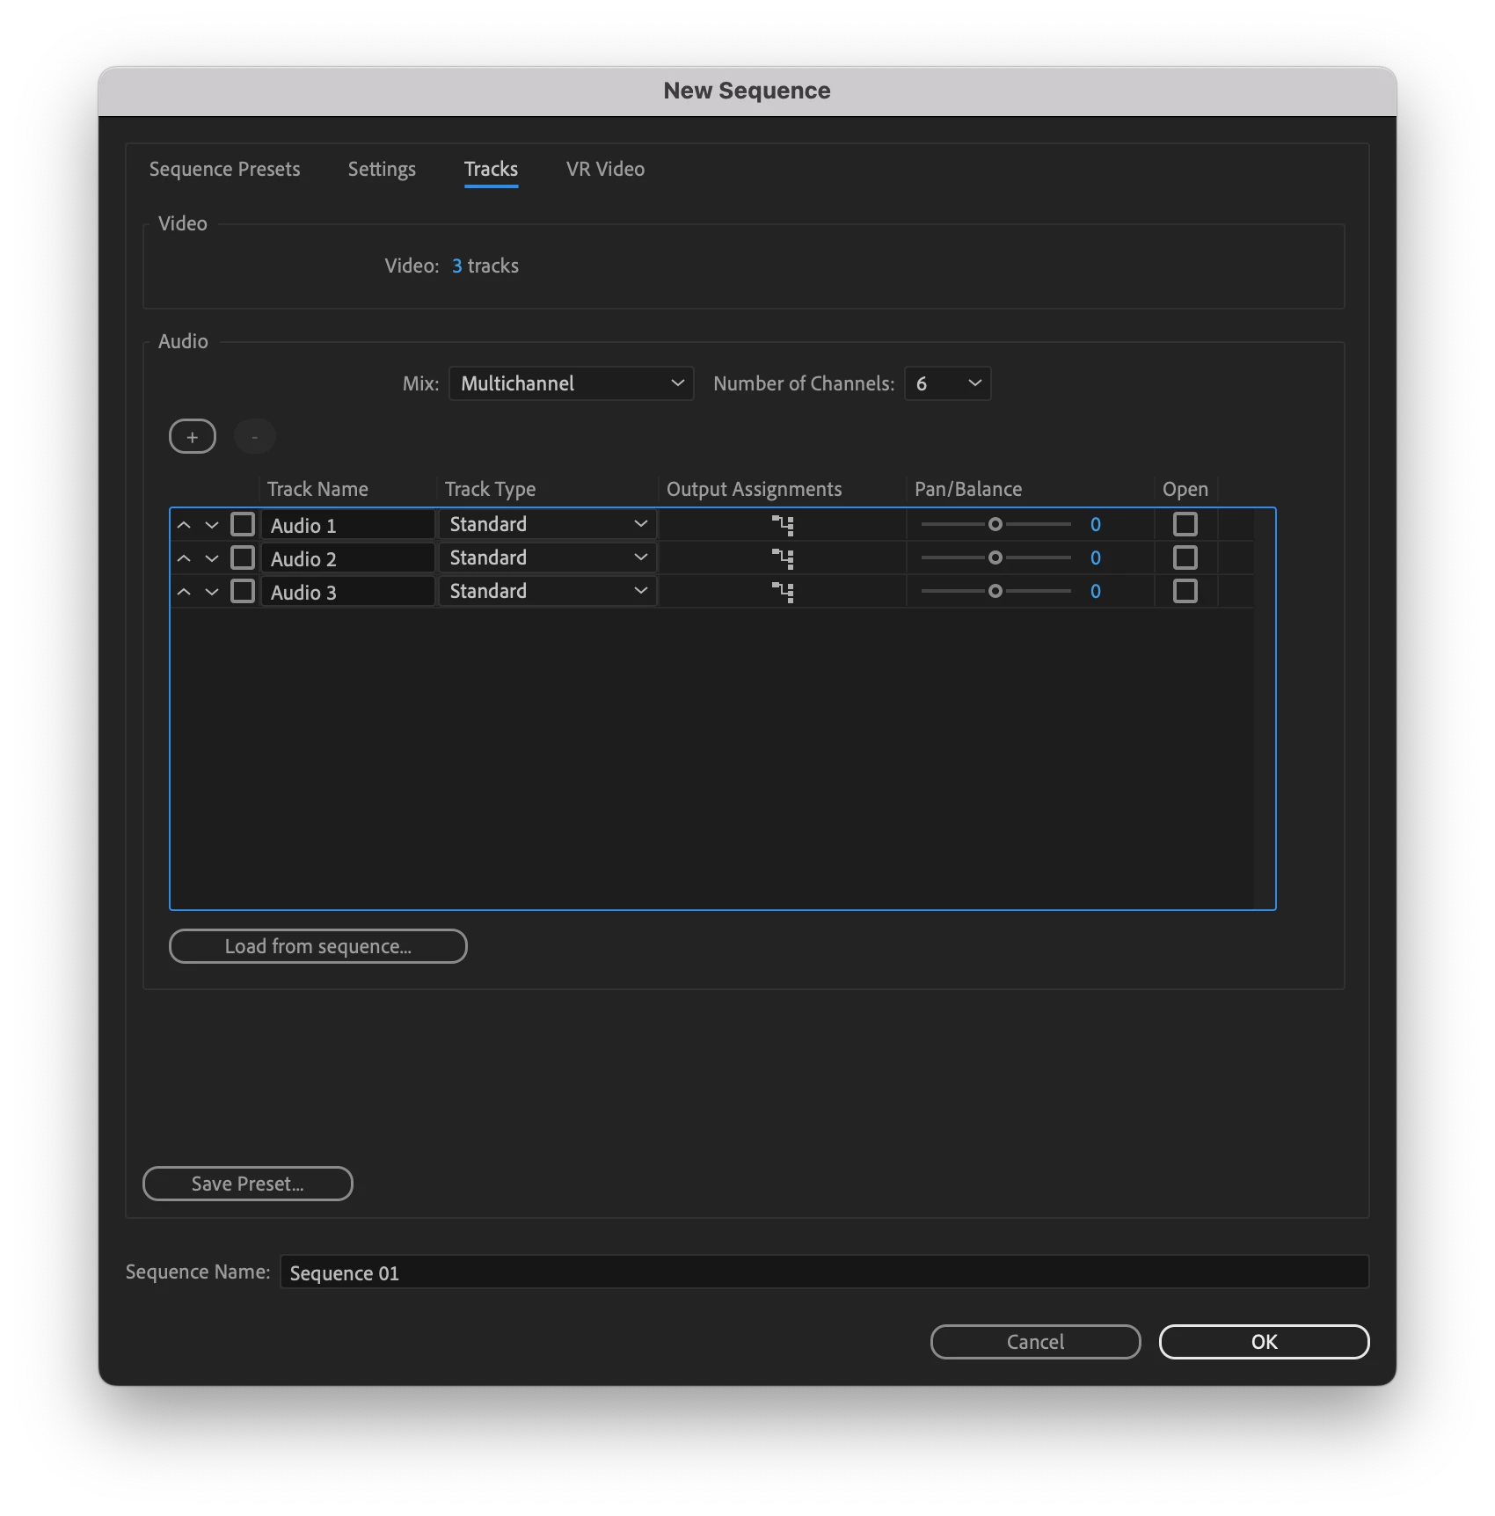Viewport: 1495px width, 1516px height.
Task: Move Audio 1 track up with arrow
Action: click(184, 525)
